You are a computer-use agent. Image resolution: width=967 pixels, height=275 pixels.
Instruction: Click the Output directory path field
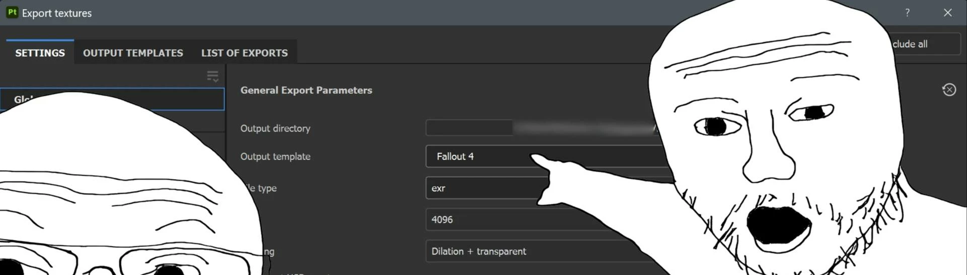543,127
